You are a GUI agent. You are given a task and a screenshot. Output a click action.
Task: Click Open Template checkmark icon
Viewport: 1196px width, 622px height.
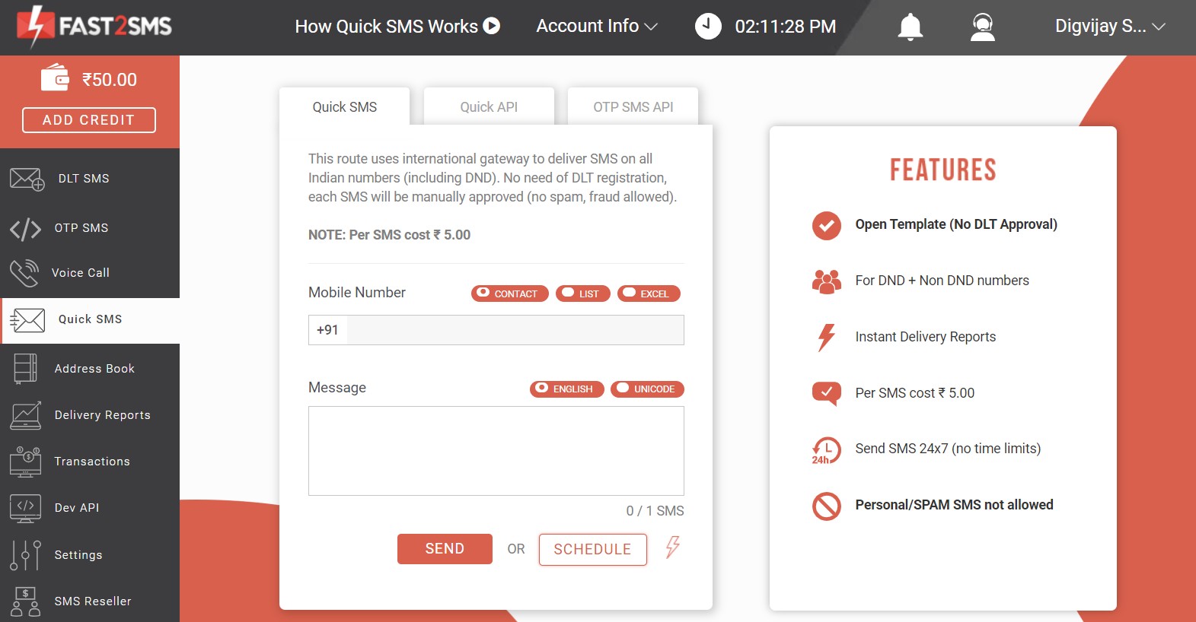pyautogui.click(x=826, y=225)
